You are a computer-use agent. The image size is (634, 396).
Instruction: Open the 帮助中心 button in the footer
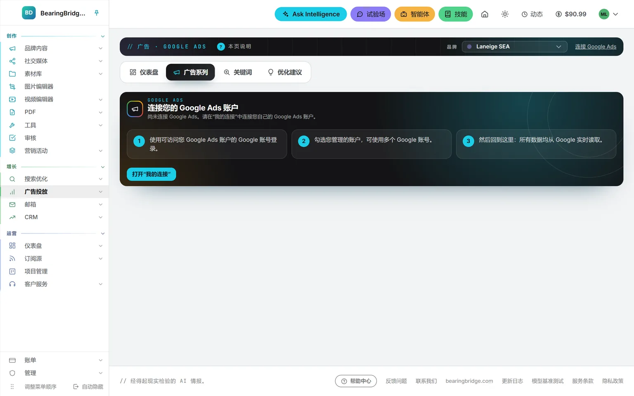[356, 381]
